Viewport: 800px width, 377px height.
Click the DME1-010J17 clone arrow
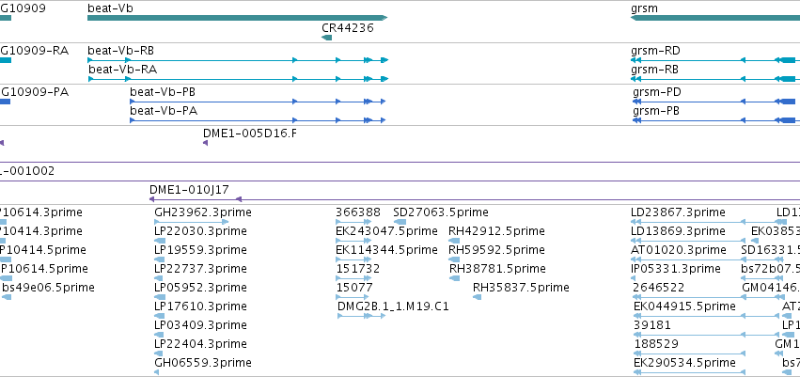152,199
